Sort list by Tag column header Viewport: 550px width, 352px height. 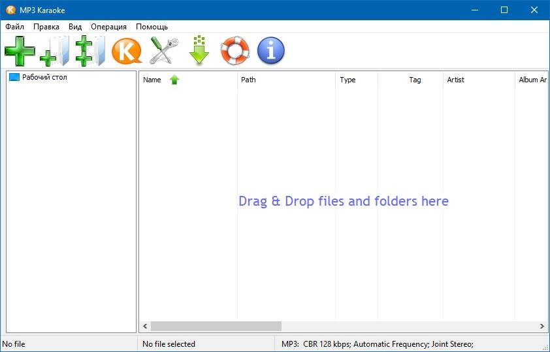(x=411, y=80)
